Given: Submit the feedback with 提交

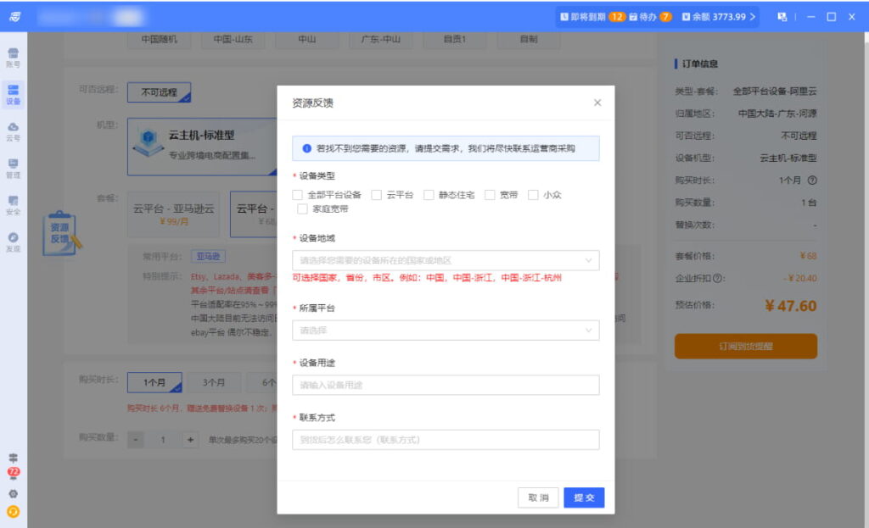Looking at the screenshot, I should 584,497.
